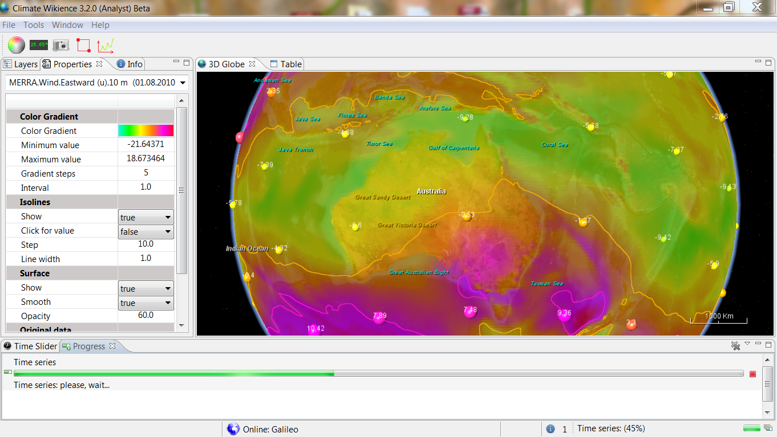Click the Time series progress bar

(379, 374)
